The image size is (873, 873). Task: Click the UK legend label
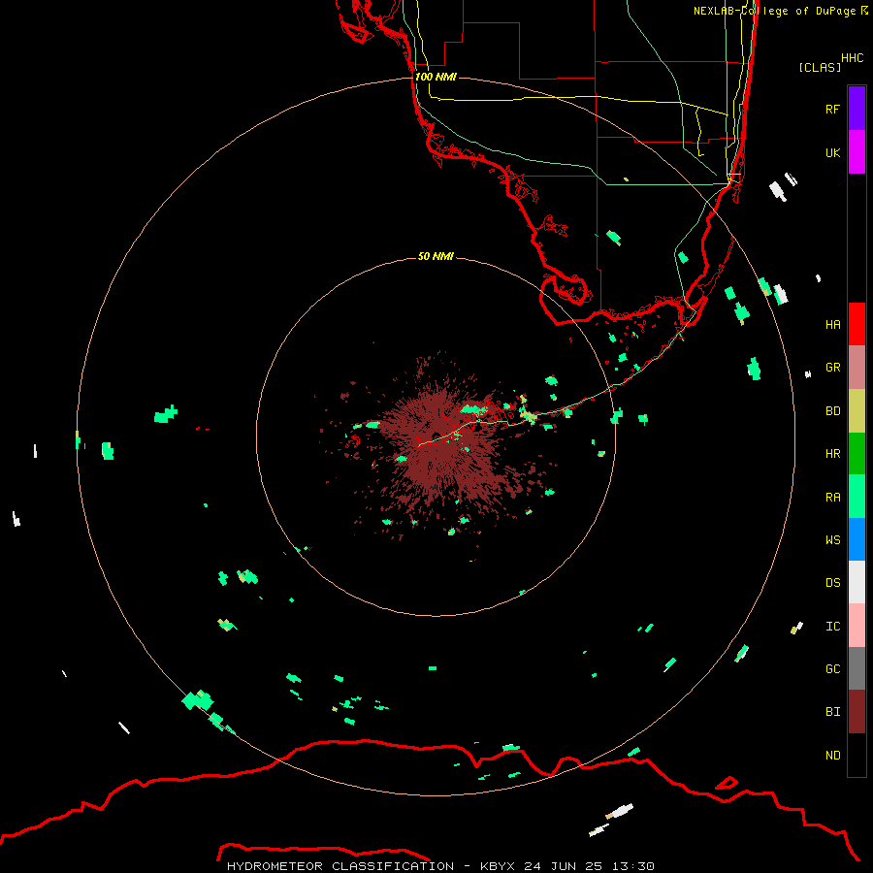pyautogui.click(x=832, y=152)
